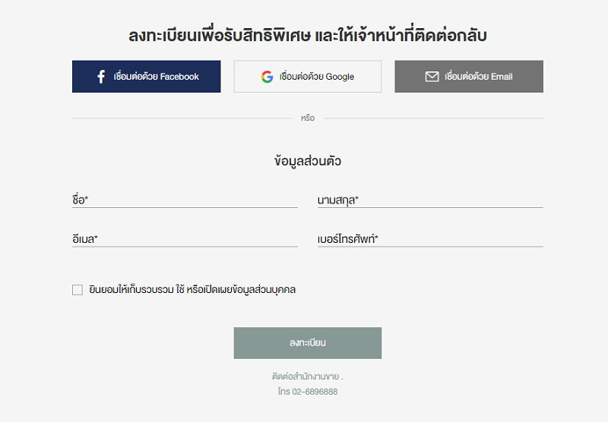Image resolution: width=608 pixels, height=422 pixels.
Task: Choose เชื่อมต่อด้วย Google sign-in button
Action: point(308,76)
